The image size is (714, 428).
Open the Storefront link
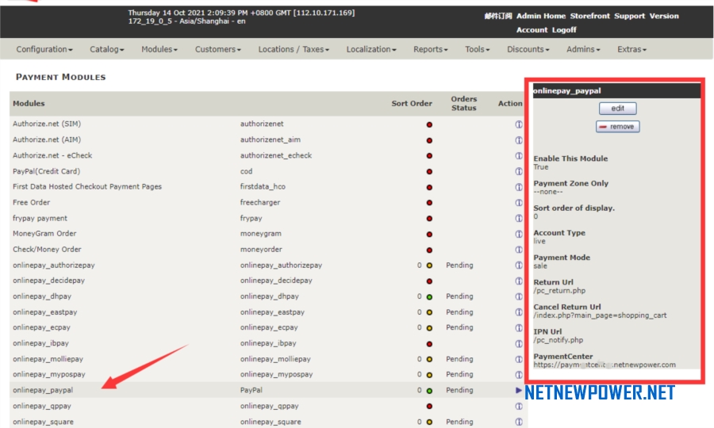pyautogui.click(x=589, y=16)
